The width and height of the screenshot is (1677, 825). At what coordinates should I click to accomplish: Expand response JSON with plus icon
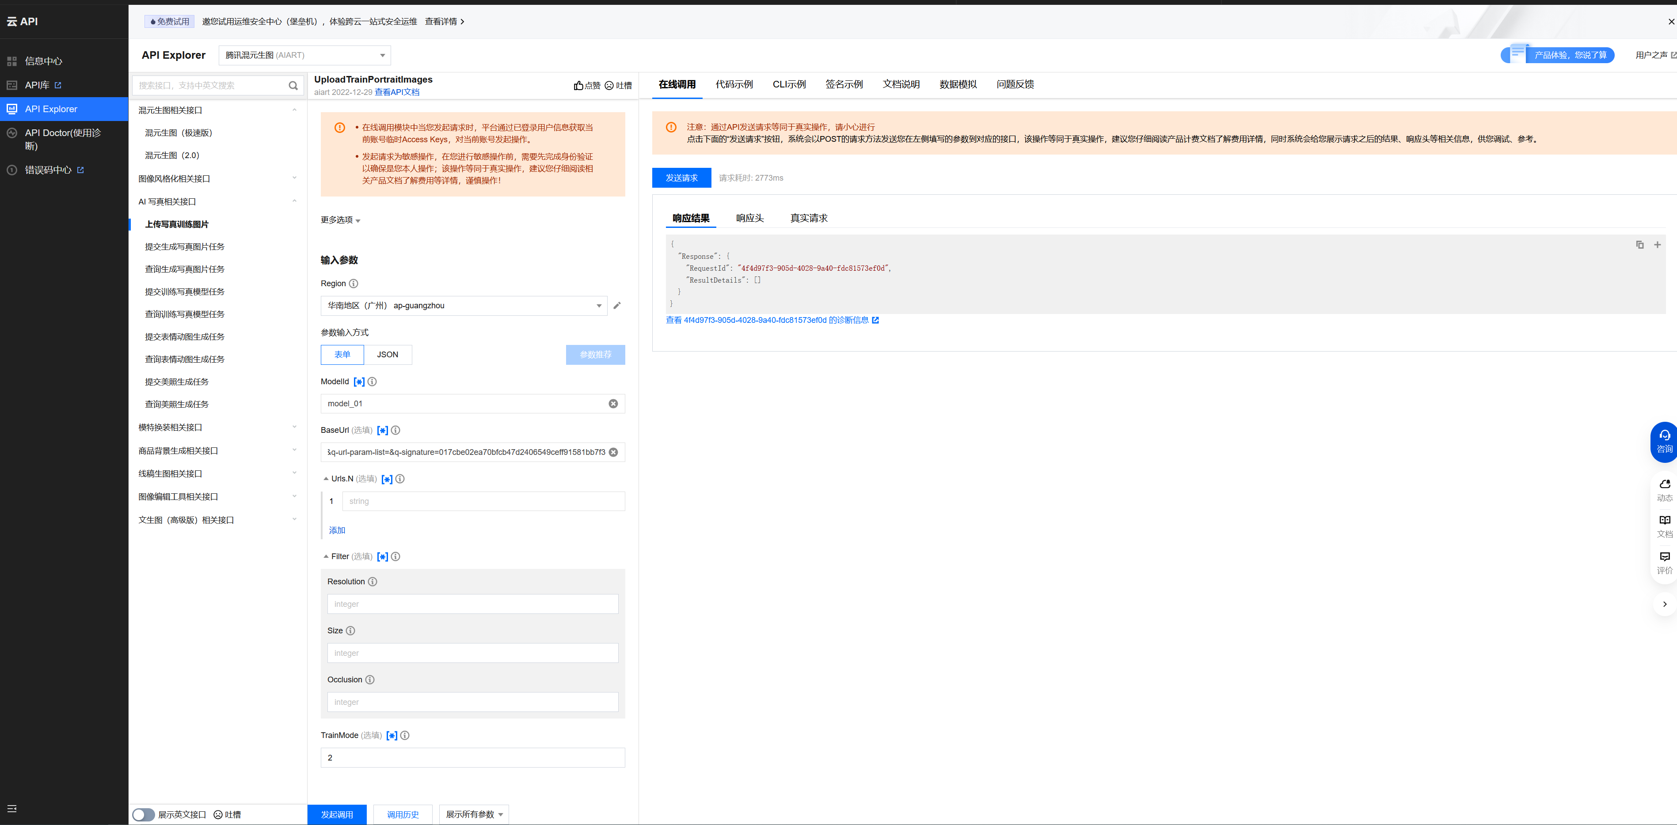coord(1658,245)
